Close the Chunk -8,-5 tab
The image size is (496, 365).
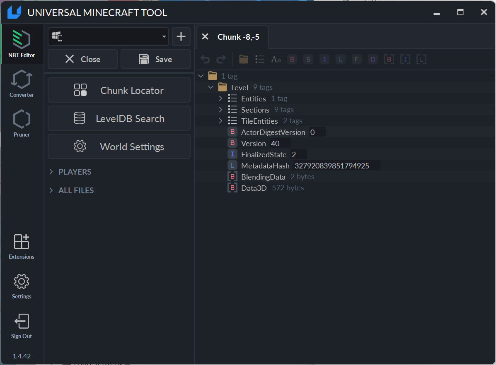click(205, 37)
